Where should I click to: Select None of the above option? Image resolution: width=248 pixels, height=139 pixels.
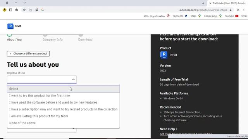[x=63, y=123]
